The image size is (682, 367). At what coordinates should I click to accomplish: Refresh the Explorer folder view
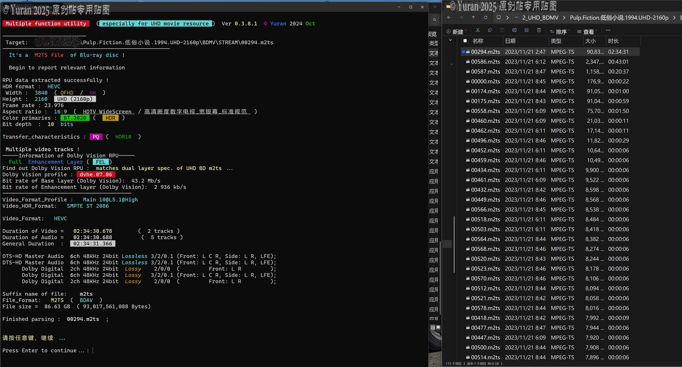(485, 17)
